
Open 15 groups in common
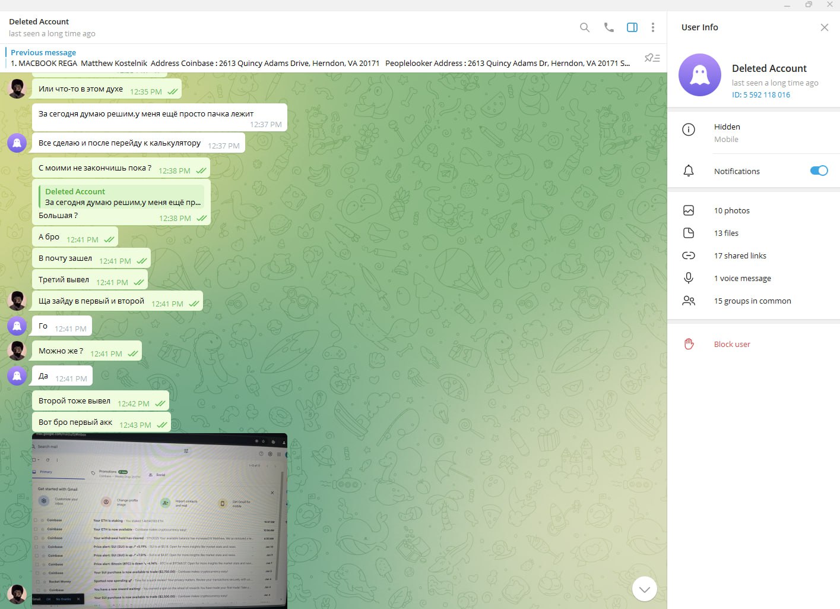(754, 301)
